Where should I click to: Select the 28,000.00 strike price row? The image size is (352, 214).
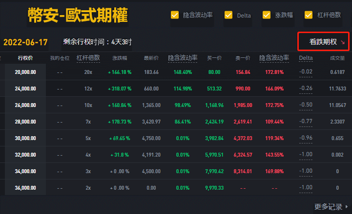tap(176, 122)
